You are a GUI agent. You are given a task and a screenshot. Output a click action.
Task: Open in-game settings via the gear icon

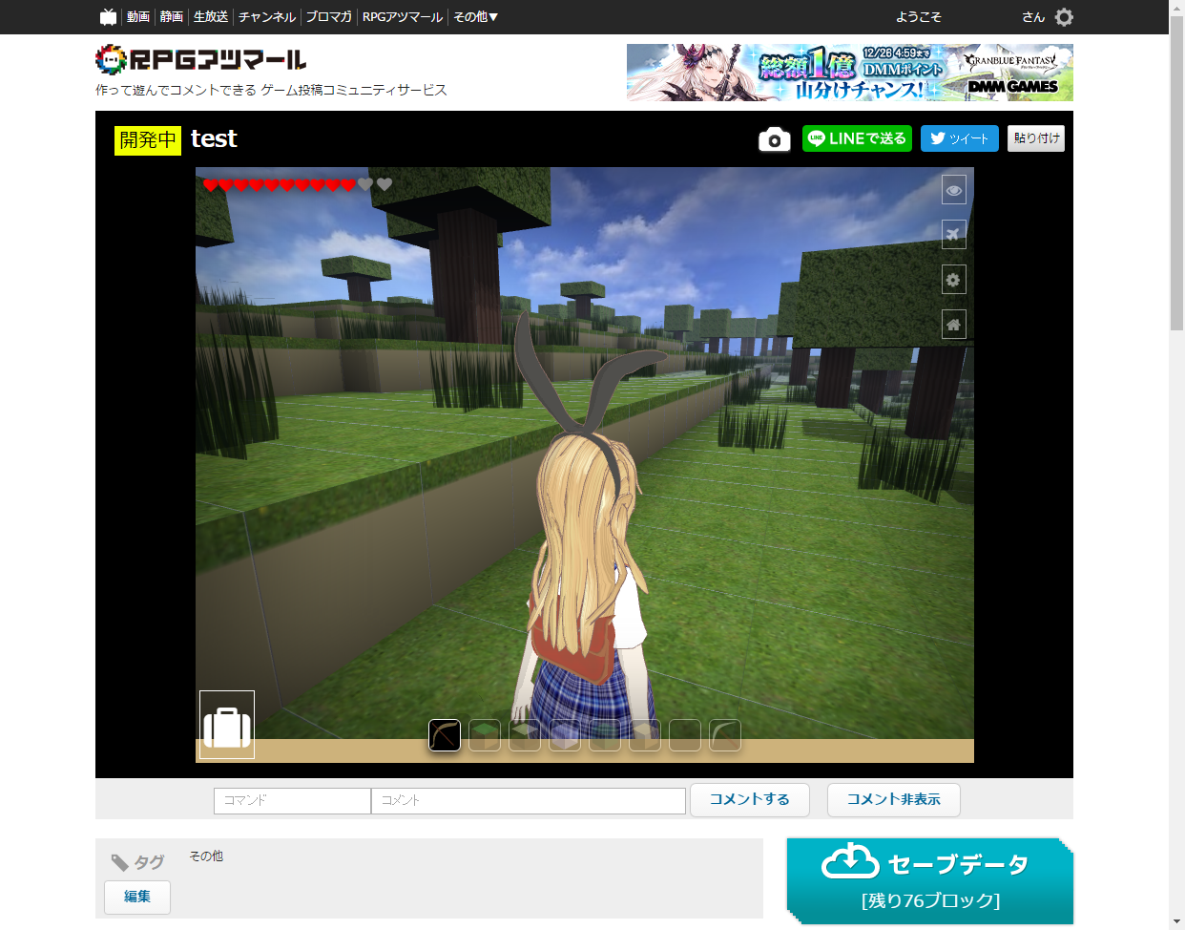953,279
